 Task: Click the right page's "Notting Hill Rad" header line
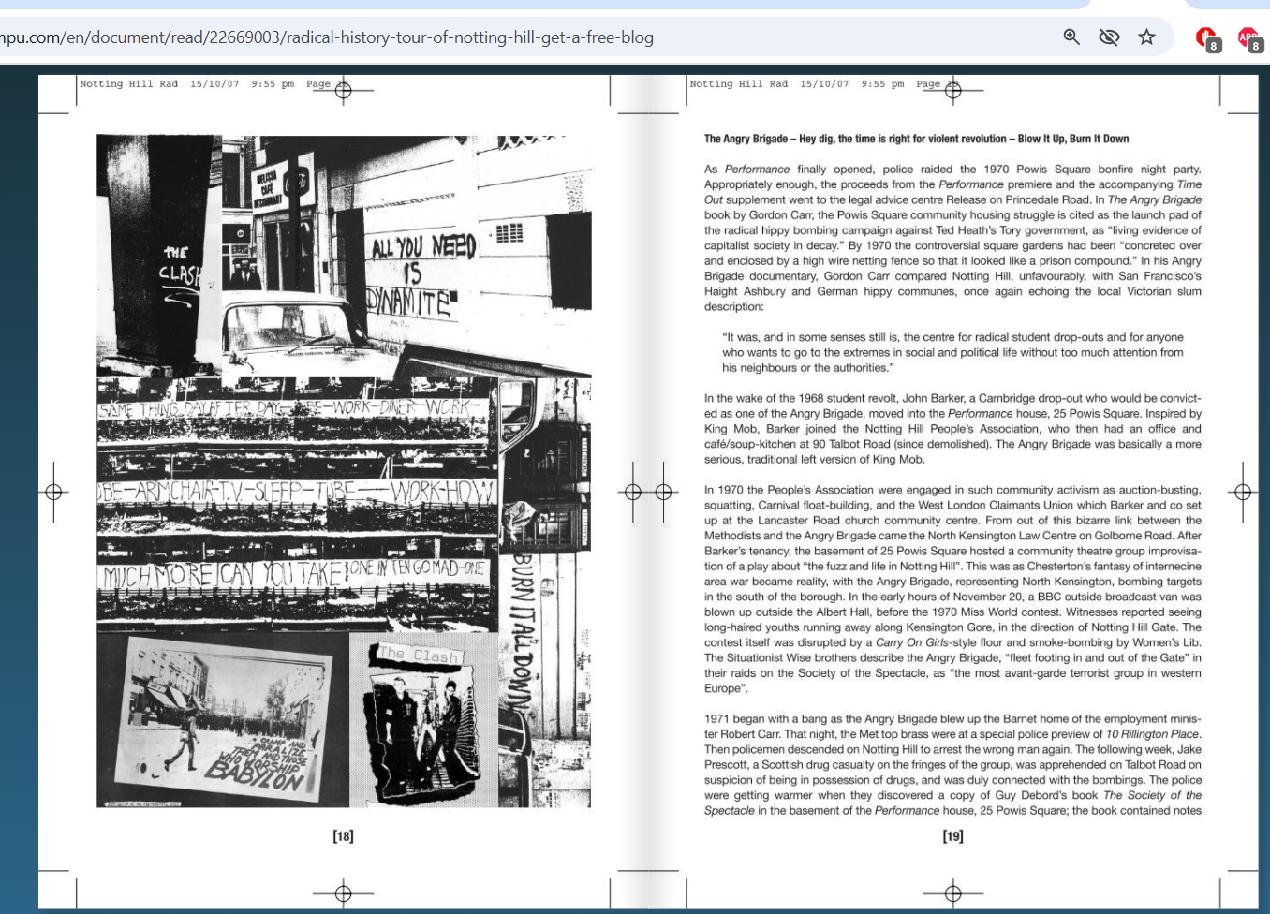click(x=824, y=84)
